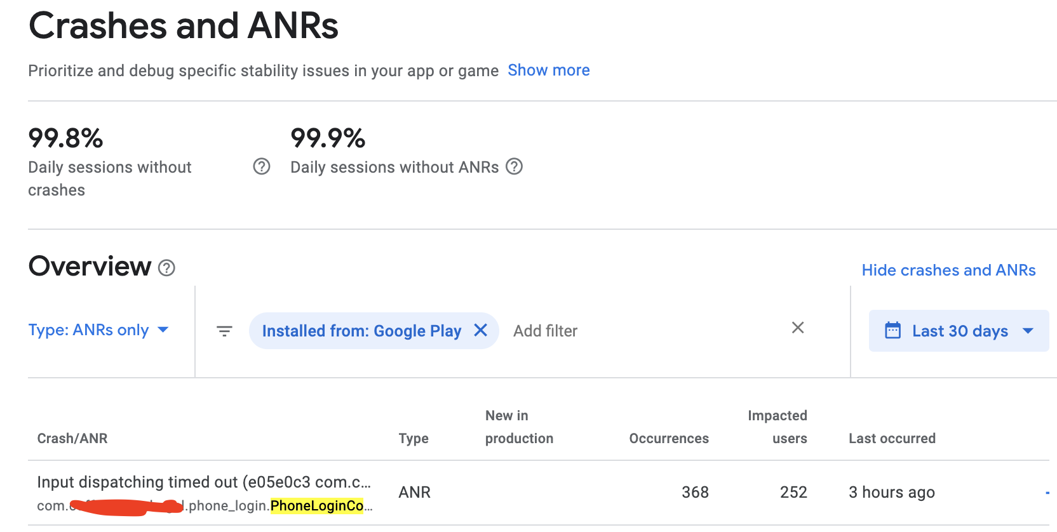This screenshot has height=532, width=1057.
Task: Open help icon beside Overview heading
Action: click(x=166, y=268)
